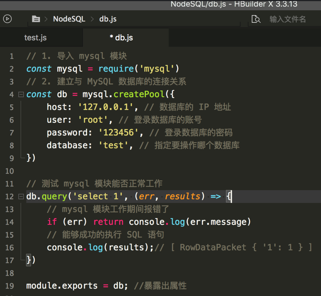
Task: Click line number 19 in the gutter
Action: (9, 286)
